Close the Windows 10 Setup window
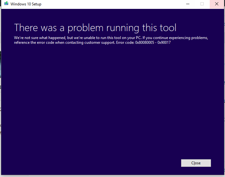Image resolution: width=225 pixels, height=177 pixels. [x=217, y=4]
